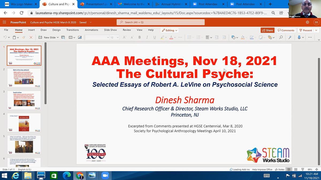Viewport: 321px width, 180px height.
Task: Open the Designer magic wand
Action: pos(290,38)
